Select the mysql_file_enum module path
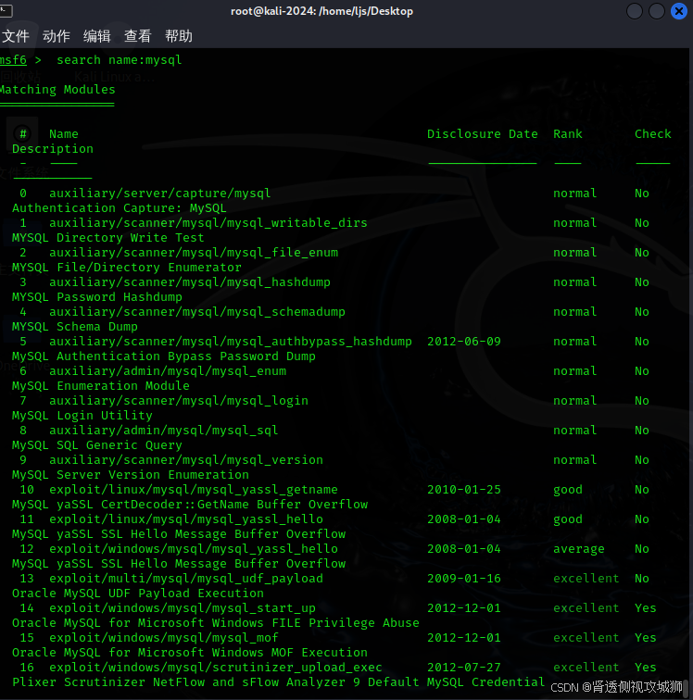Image resolution: width=693 pixels, height=700 pixels. 194,253
